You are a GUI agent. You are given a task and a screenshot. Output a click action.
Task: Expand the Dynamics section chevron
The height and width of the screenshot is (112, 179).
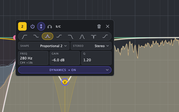click(107, 70)
